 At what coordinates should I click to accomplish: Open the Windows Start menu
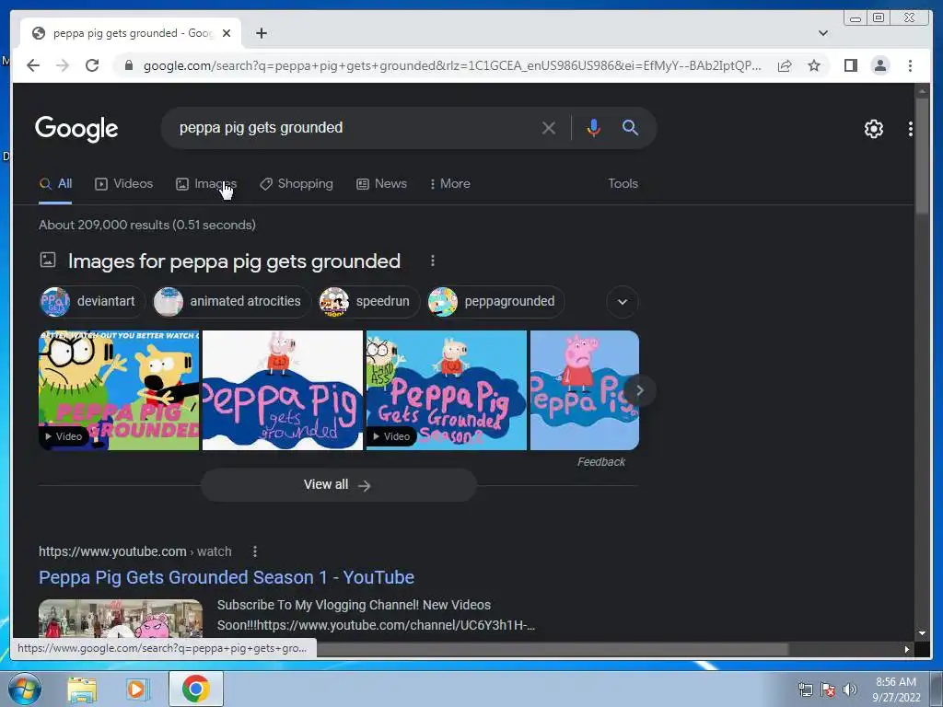tap(25, 689)
